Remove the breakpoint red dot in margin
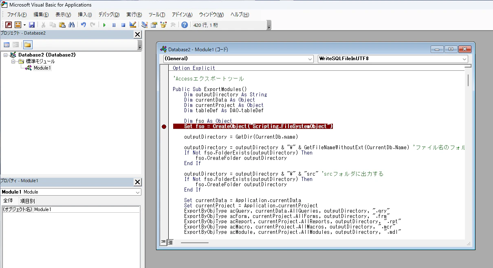The width and height of the screenshot is (493, 268). [x=164, y=126]
